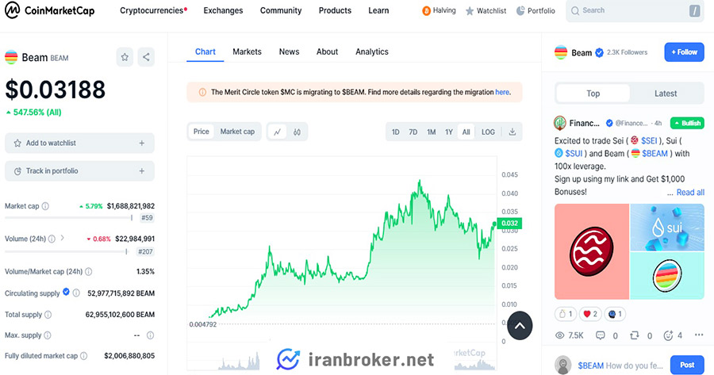Viewport: 714px width, 375px height.
Task: Open the migration details 'here' link
Action: (x=502, y=92)
